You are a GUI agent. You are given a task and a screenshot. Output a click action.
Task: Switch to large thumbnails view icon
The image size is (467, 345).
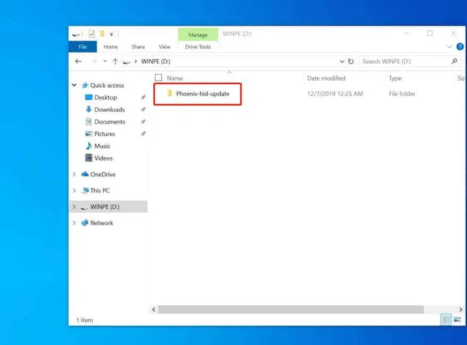pos(457,320)
